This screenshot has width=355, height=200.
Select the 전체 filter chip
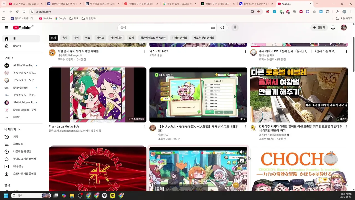click(x=53, y=38)
